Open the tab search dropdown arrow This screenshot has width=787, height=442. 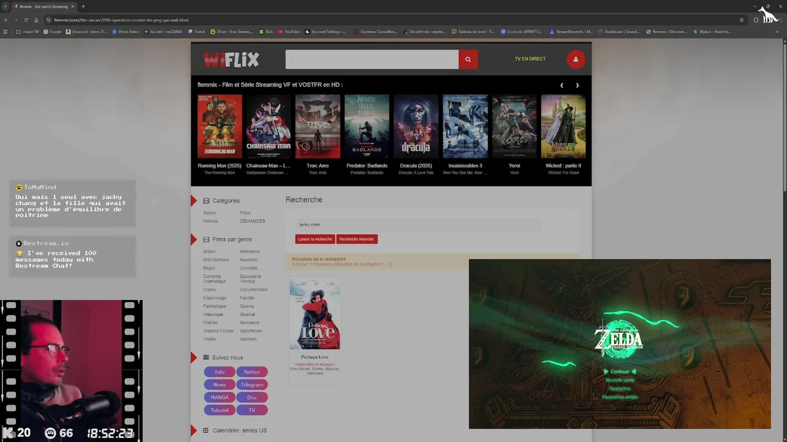click(x=5, y=7)
